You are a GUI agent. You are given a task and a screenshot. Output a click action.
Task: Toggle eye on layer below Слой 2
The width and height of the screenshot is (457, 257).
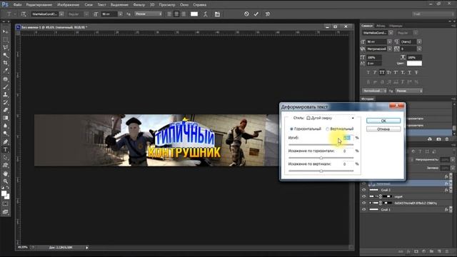(363, 196)
